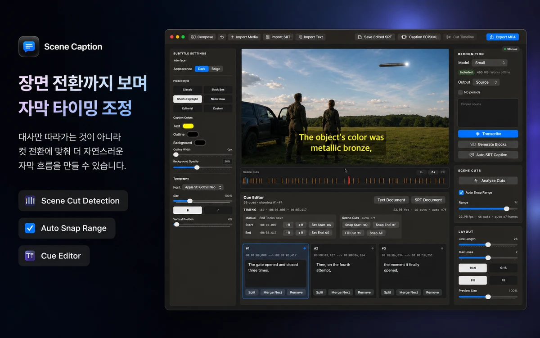540x338 pixels.
Task: Click the Z+ zoom-in button in Scene Cuts
Action: coord(433,172)
